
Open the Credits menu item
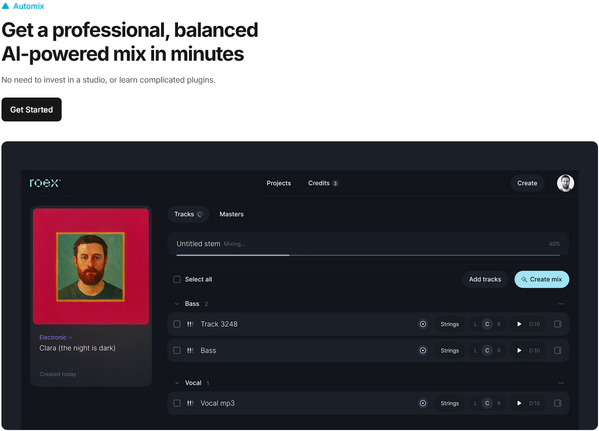[319, 183]
